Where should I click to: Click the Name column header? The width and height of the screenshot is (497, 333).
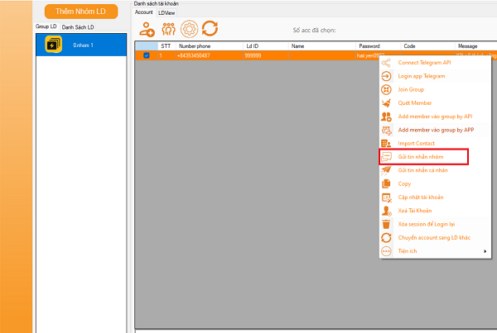pyautogui.click(x=322, y=46)
